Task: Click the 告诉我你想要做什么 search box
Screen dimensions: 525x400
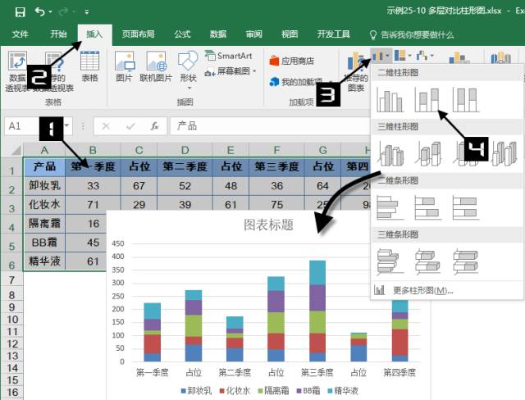Action: point(412,34)
